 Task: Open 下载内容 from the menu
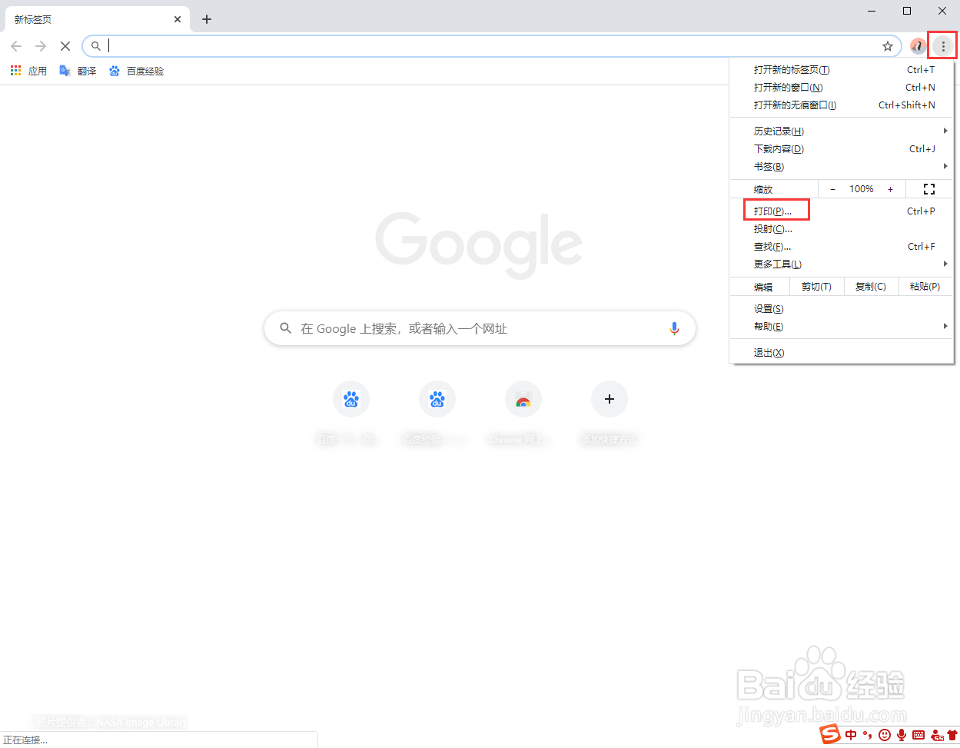point(842,148)
